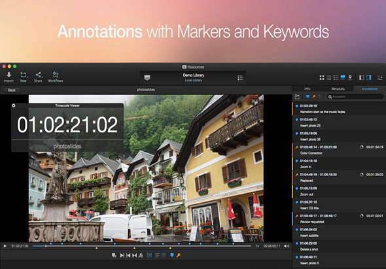Add a keyword with the orange key icon
386x269 pixels.
point(178,255)
